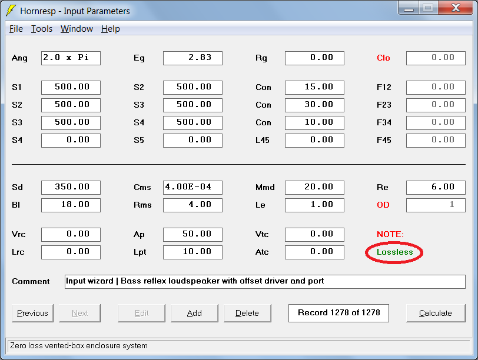
Task: Click the Con field showing 10.00
Action: point(314,123)
